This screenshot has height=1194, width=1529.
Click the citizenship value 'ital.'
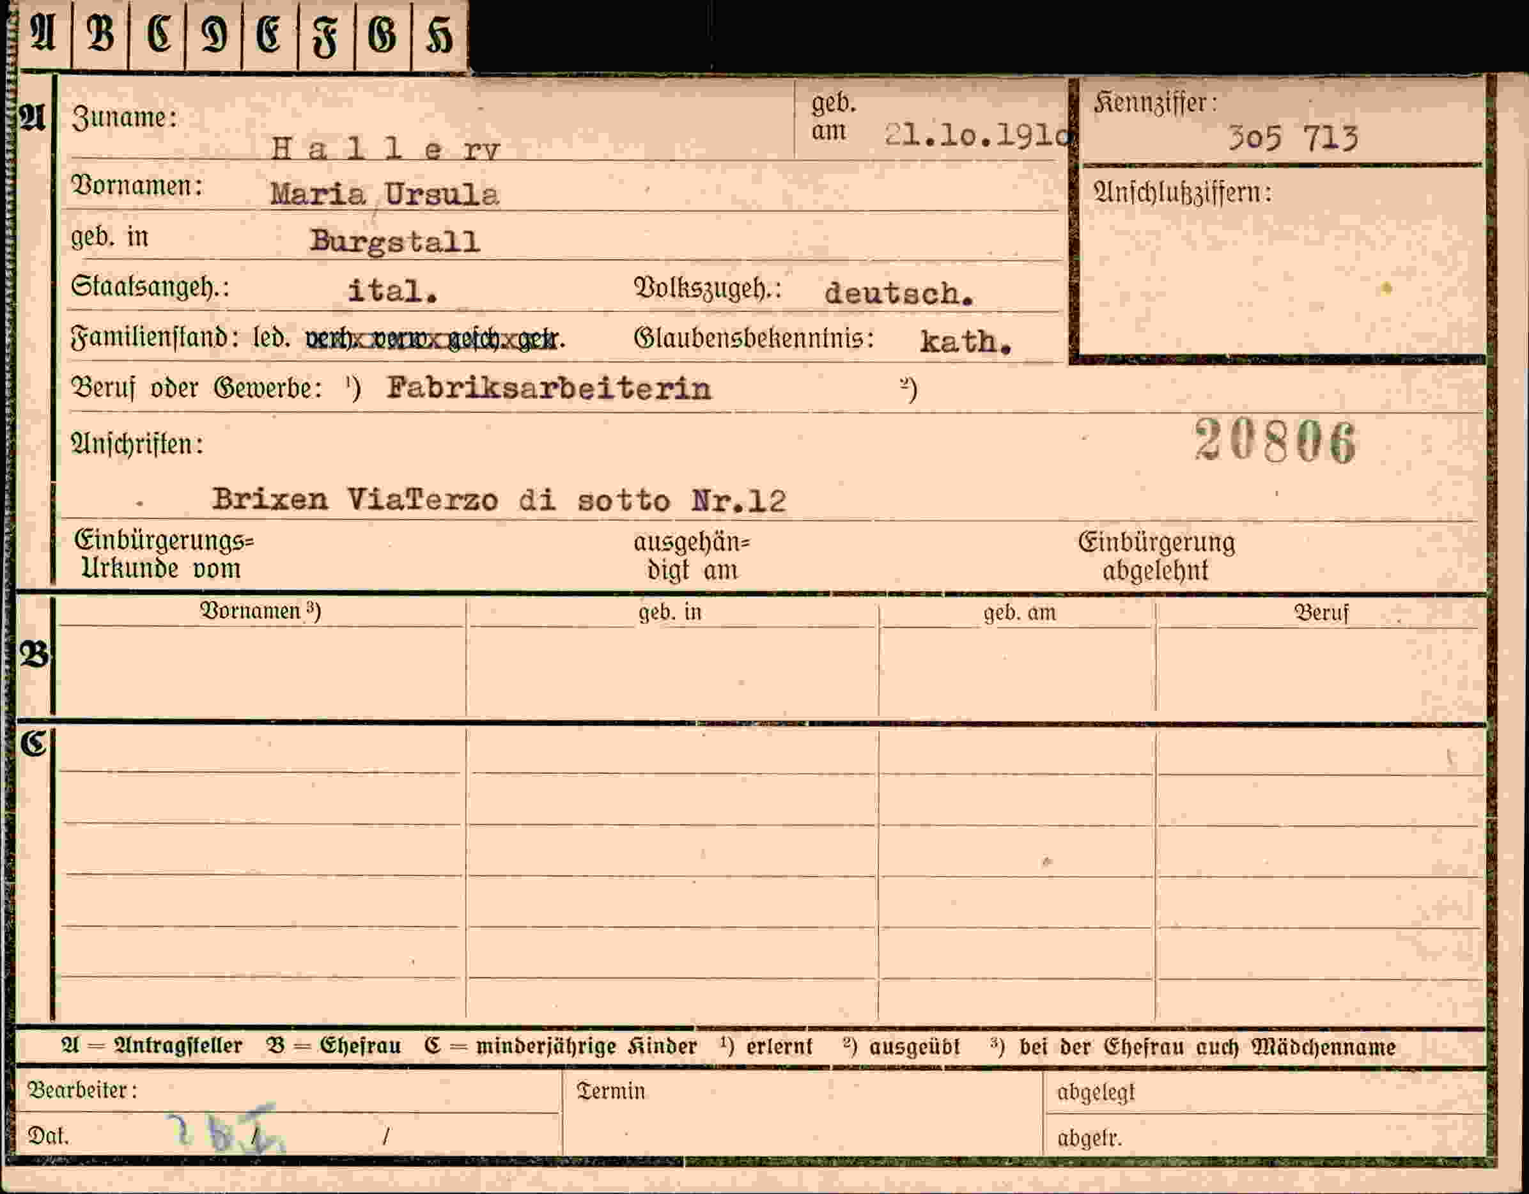tap(392, 291)
